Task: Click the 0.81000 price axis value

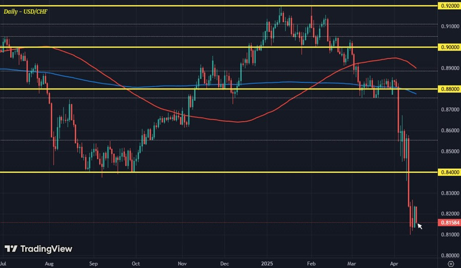Action: tap(450, 235)
